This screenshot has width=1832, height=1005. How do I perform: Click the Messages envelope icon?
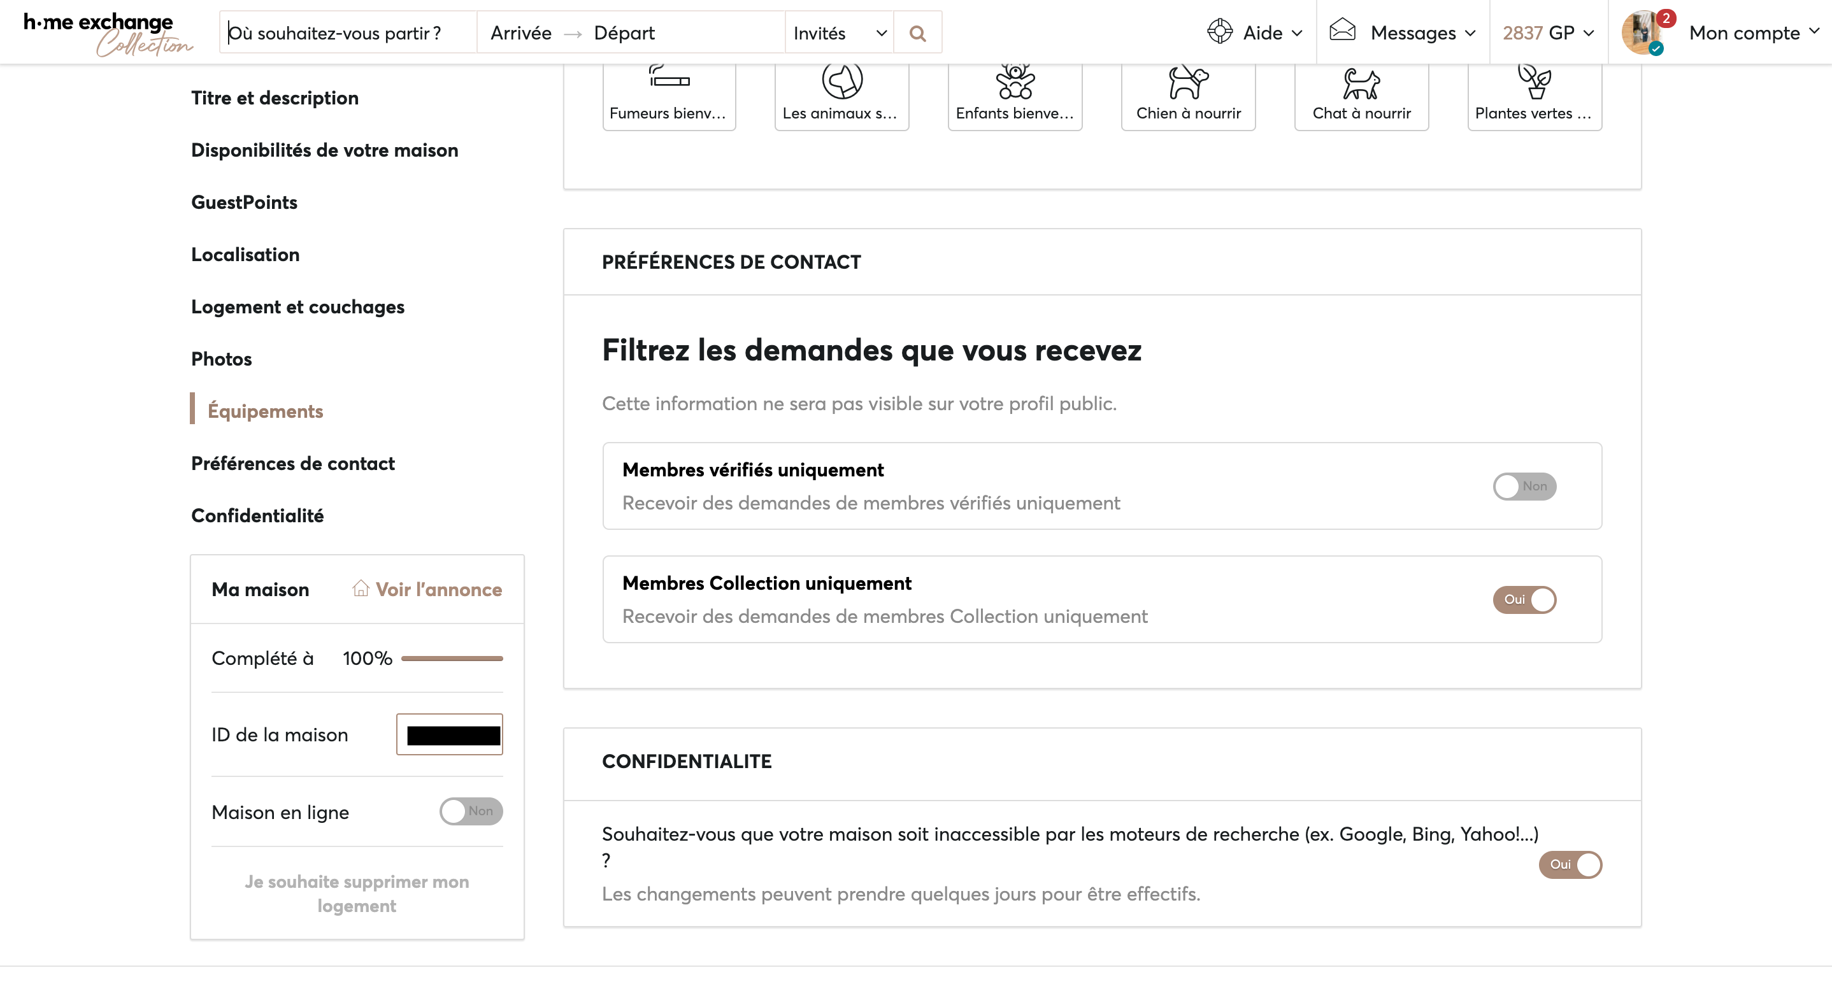coord(1342,31)
